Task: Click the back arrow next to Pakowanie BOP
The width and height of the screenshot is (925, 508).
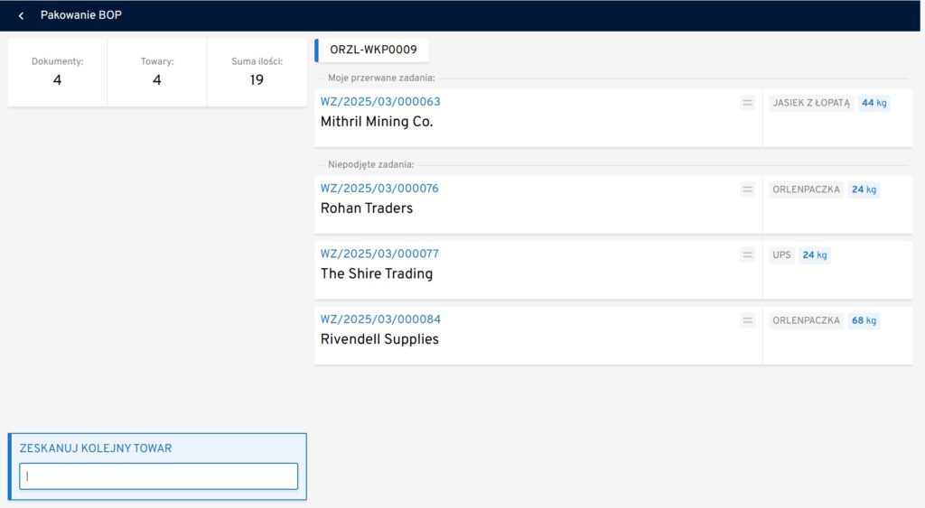Action: click(21, 16)
